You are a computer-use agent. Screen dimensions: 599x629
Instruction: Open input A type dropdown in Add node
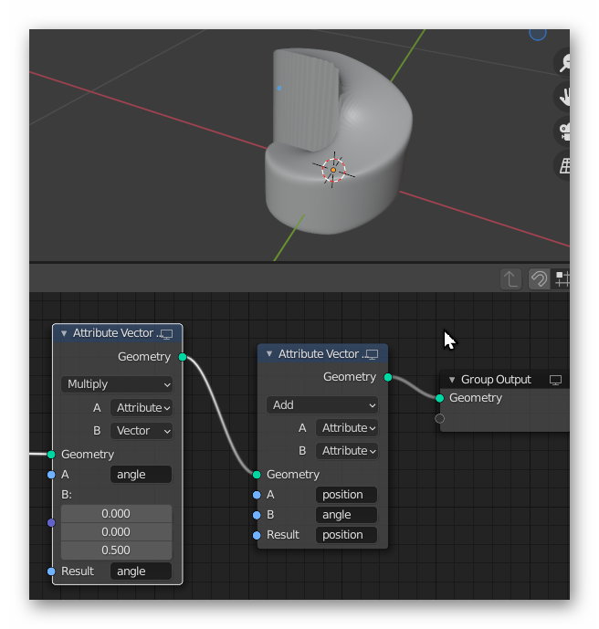coord(347,428)
